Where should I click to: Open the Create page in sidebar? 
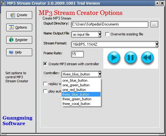(x=19, y=15)
